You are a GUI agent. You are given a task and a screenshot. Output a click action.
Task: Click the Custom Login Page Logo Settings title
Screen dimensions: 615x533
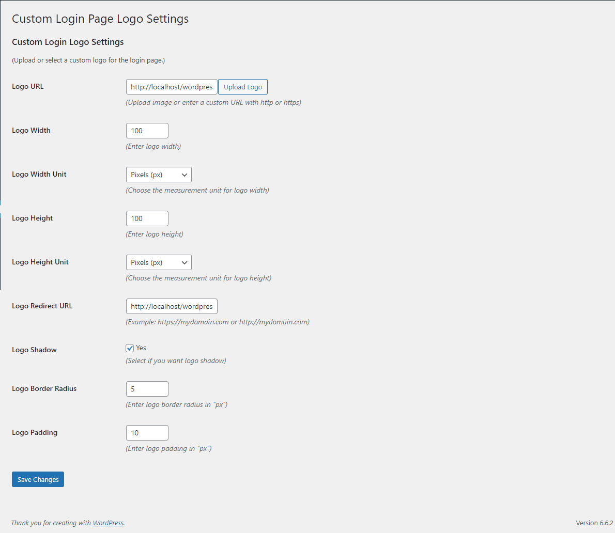pyautogui.click(x=100, y=19)
